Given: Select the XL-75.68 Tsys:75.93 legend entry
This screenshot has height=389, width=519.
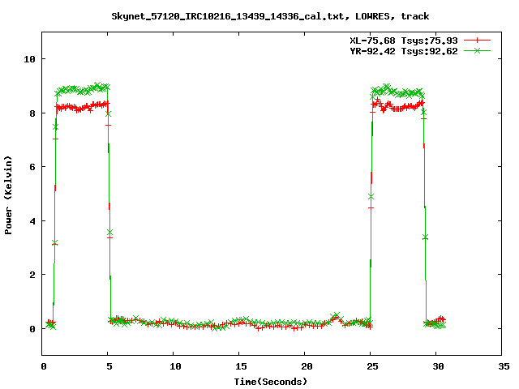Looking at the screenshot, I should [x=404, y=41].
